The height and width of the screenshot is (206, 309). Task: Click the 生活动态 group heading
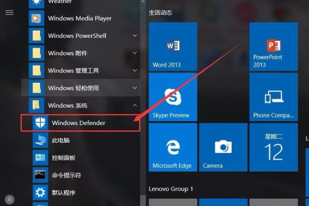click(x=160, y=12)
